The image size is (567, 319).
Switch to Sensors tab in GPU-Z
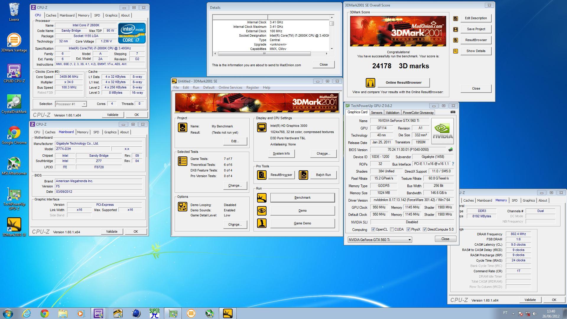376,113
